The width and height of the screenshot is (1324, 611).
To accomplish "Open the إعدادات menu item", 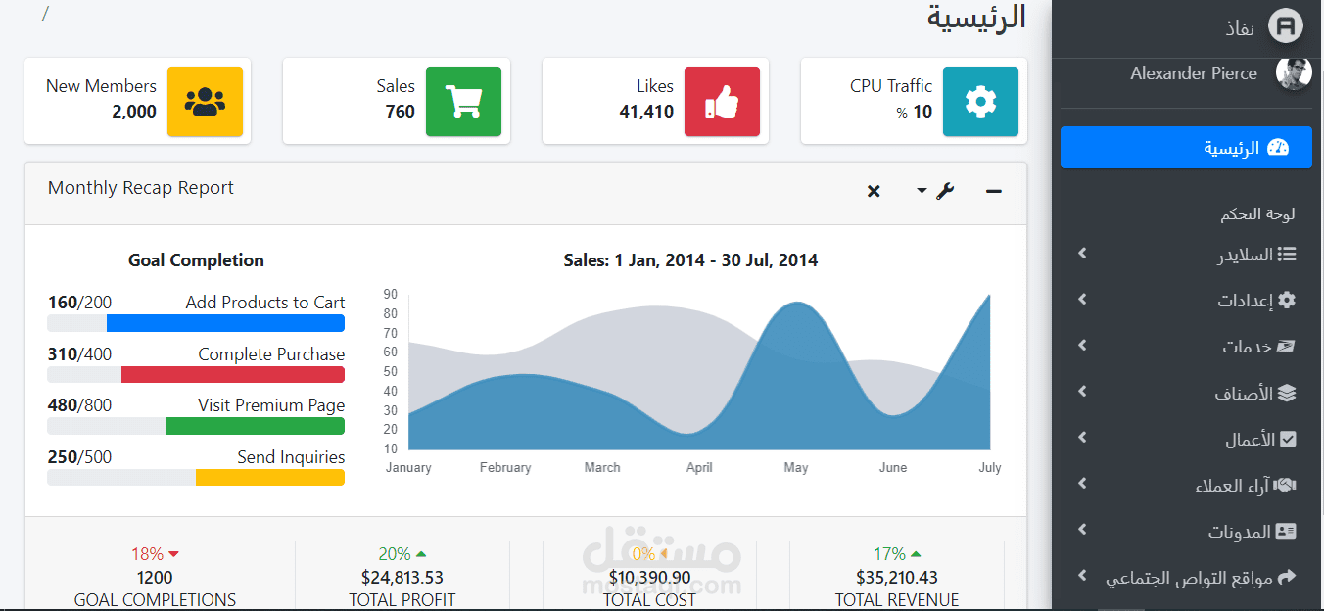I will click(x=1186, y=301).
